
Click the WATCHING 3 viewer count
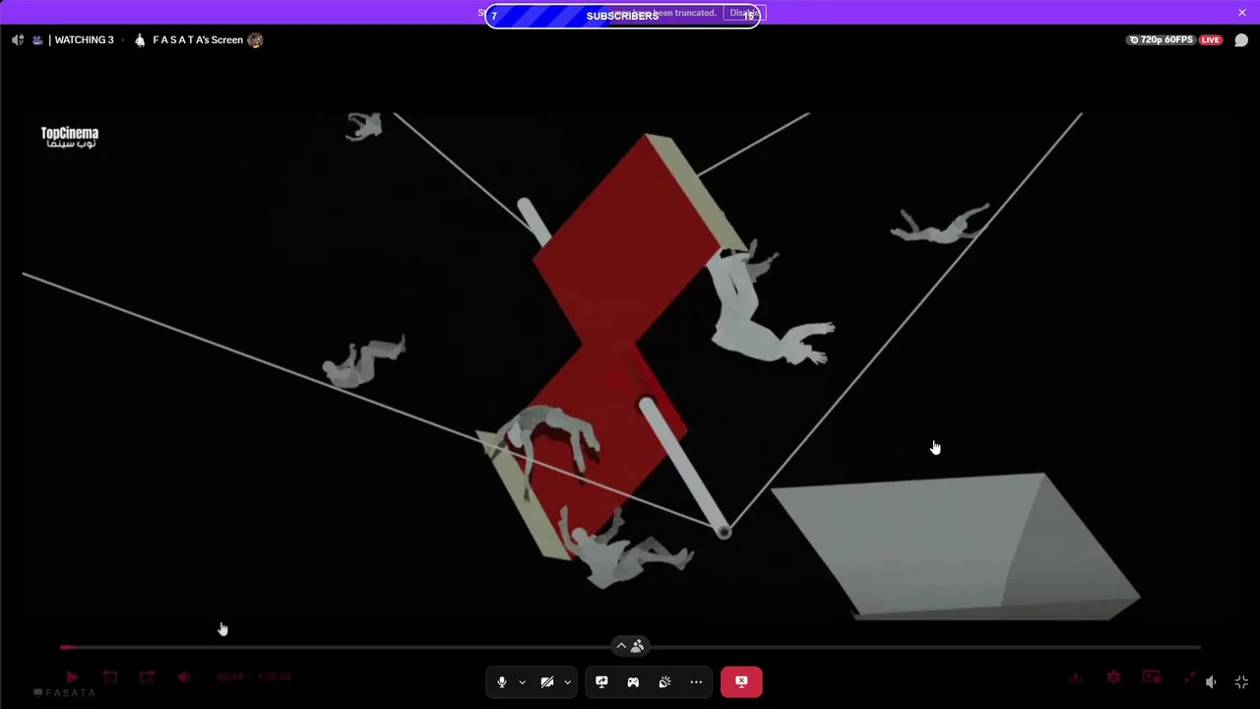click(x=84, y=40)
